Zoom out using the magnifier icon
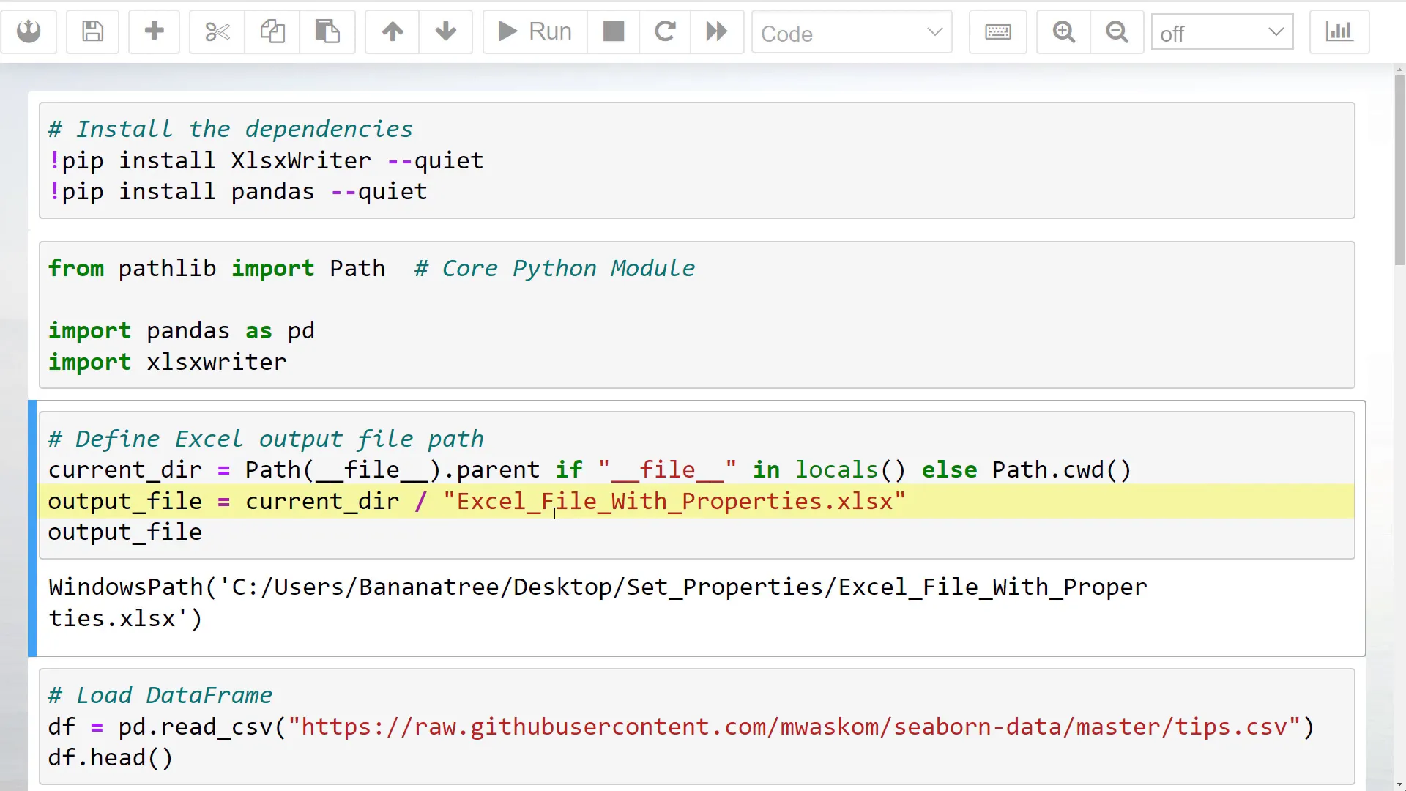This screenshot has width=1406, height=791. (x=1116, y=31)
